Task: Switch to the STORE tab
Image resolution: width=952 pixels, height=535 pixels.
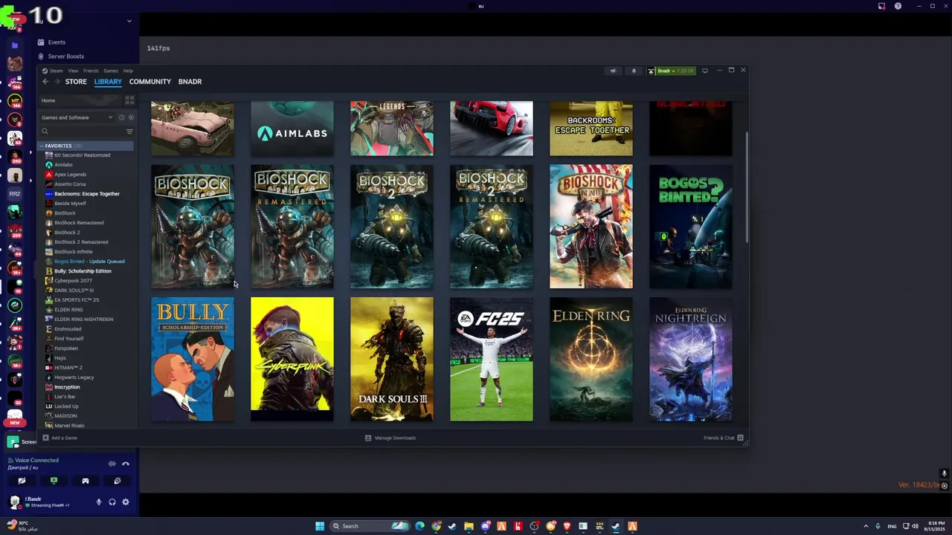Action: click(76, 82)
